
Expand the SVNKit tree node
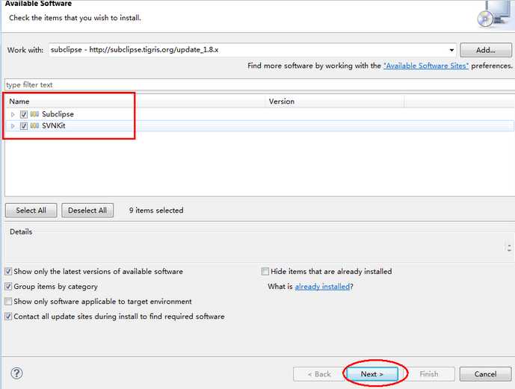point(13,126)
